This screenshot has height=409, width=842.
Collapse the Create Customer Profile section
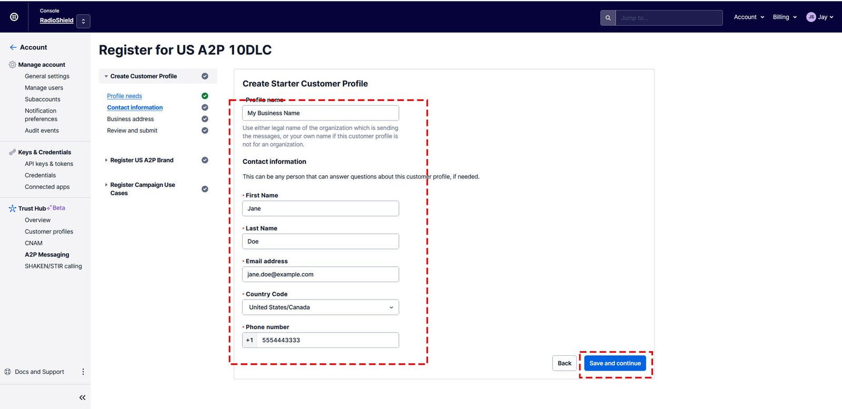(x=106, y=76)
